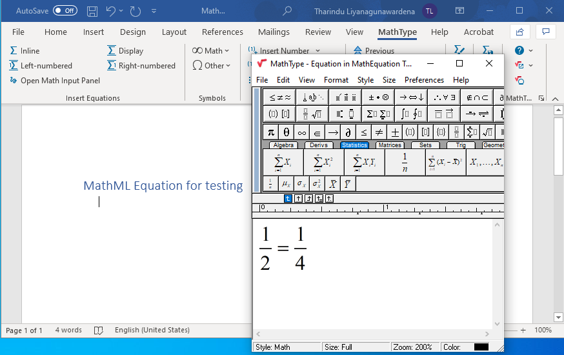Open set theory symbols palette
This screenshot has height=355, width=564.
coord(477,97)
